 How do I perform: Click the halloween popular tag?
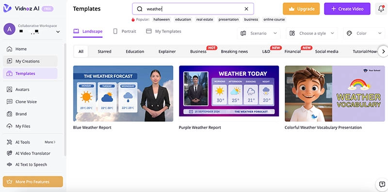pyautogui.click(x=162, y=19)
